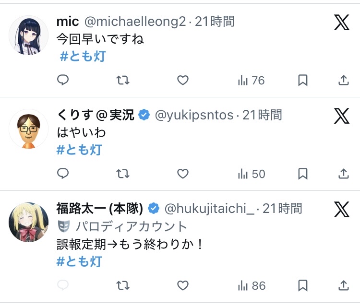Viewport: 360px width, 306px height.
Task: Share the はやいわ tweet
Action: (343, 173)
